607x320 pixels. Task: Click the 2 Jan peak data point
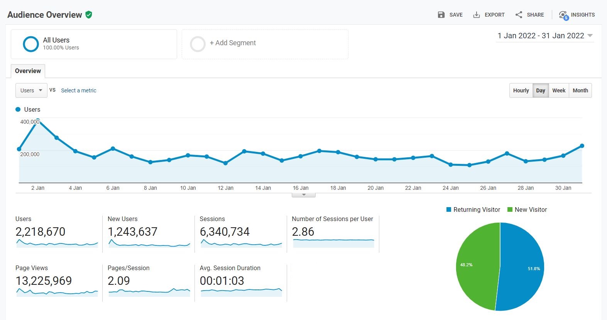pos(38,120)
